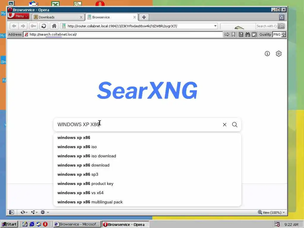Click the Browservice bookmark ribbon icon
This screenshot has width=304, height=228.
[233, 34]
